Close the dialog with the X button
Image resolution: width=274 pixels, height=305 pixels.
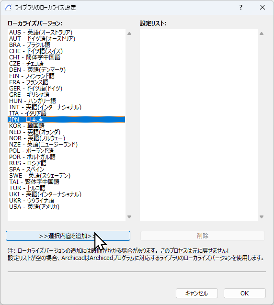tap(263, 7)
